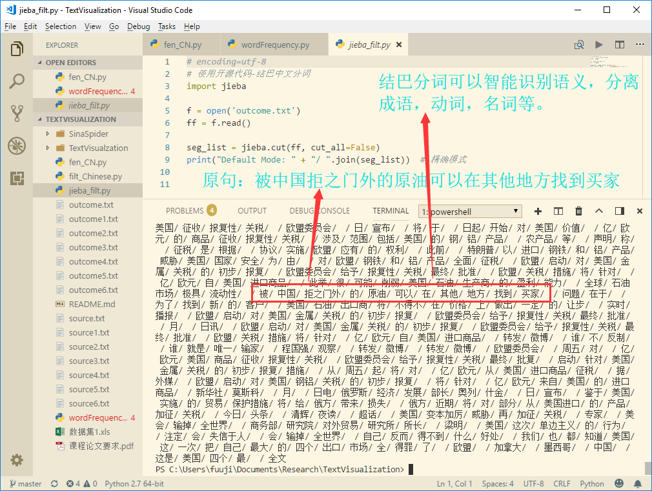The image size is (652, 491).
Task: Open errors and warnings count in status bar
Action: (x=81, y=484)
